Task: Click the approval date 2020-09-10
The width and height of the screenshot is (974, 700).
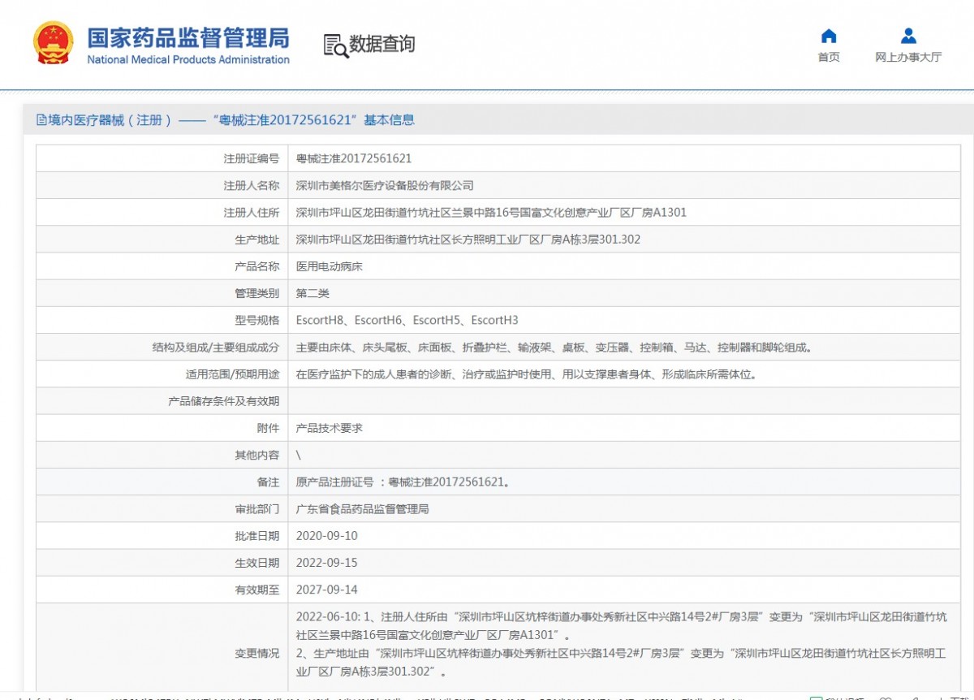Action: coord(327,536)
